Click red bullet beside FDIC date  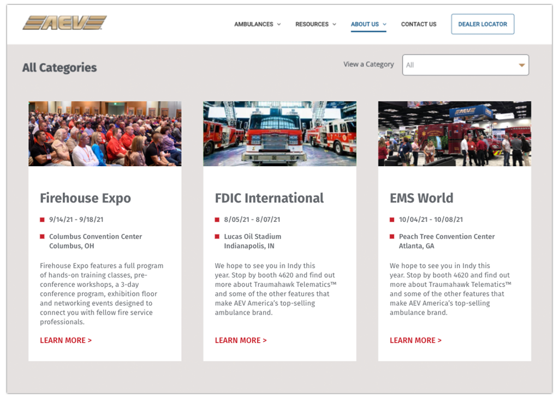pyautogui.click(x=217, y=220)
